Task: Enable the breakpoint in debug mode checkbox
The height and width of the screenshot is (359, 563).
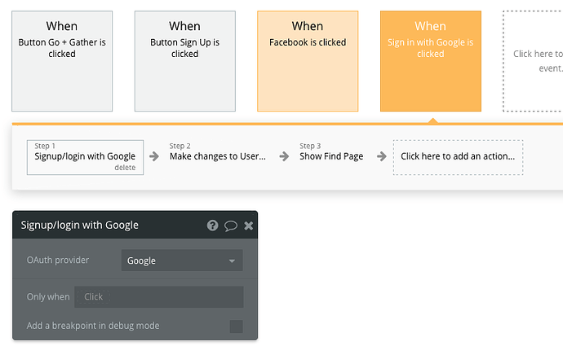Action: pyautogui.click(x=236, y=326)
